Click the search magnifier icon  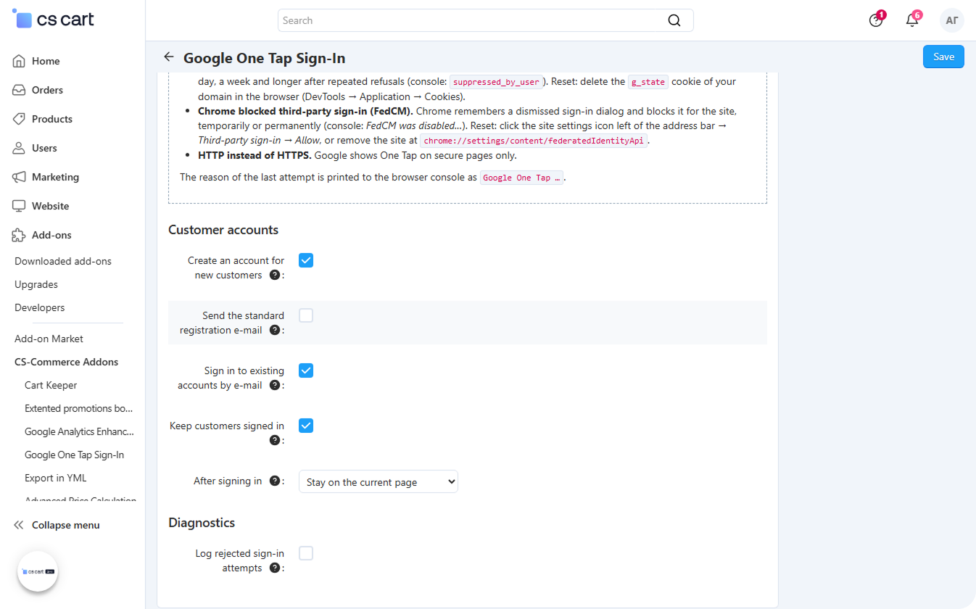pos(674,20)
